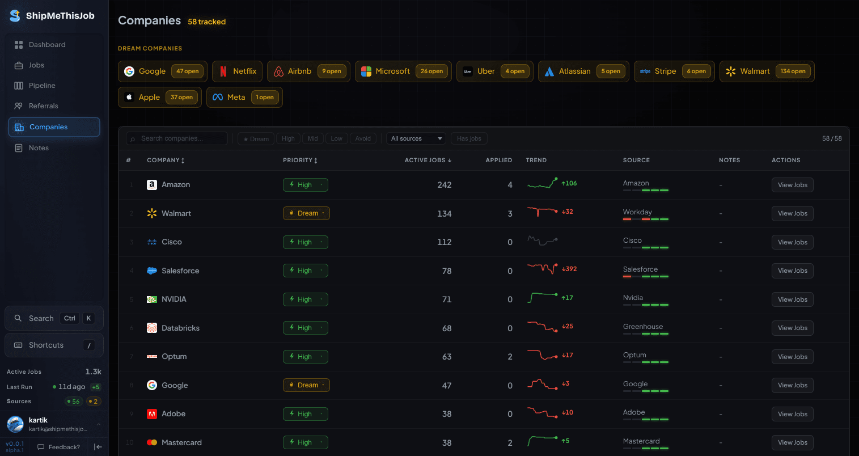The height and width of the screenshot is (456, 859).
Task: Go to Jobs in the sidebar
Action: point(54,65)
